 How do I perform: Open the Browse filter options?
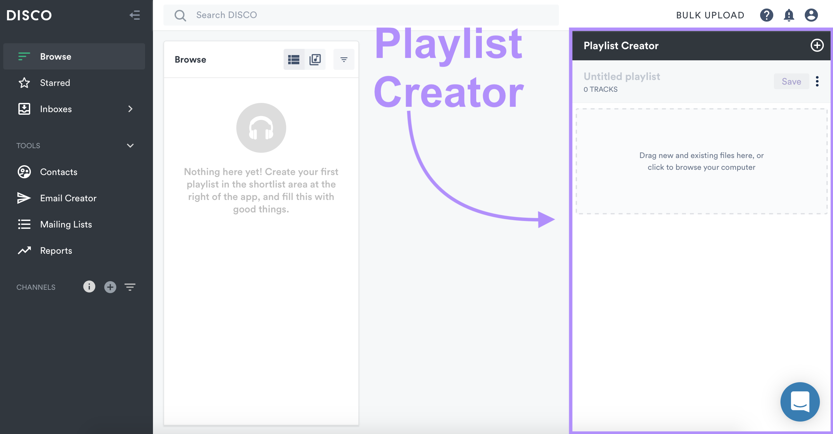[344, 59]
